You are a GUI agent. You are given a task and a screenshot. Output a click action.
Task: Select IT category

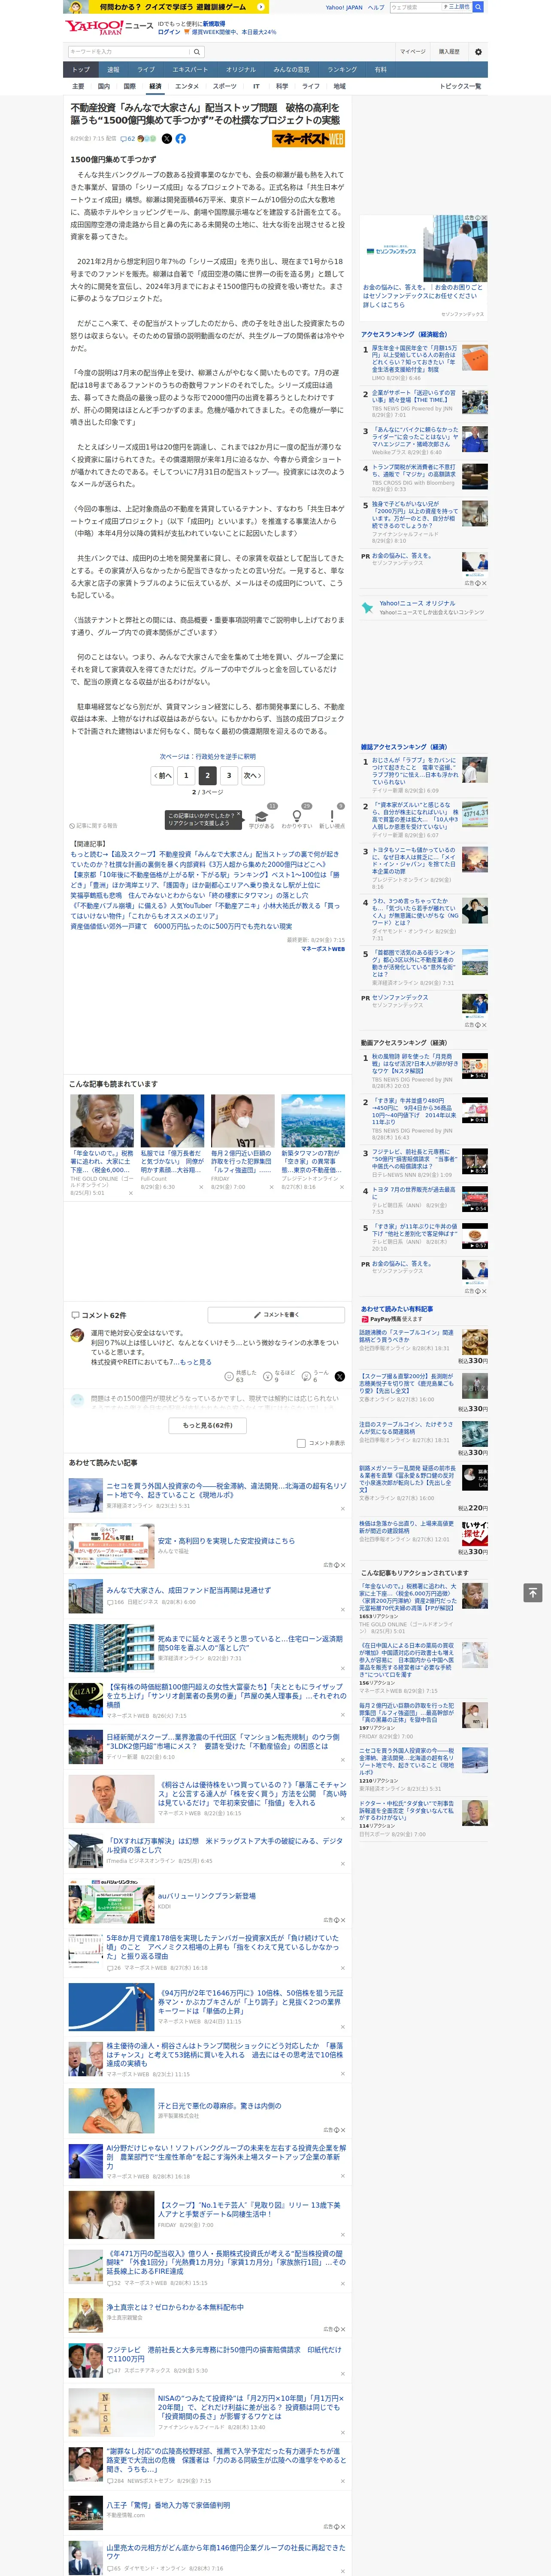pyautogui.click(x=256, y=86)
